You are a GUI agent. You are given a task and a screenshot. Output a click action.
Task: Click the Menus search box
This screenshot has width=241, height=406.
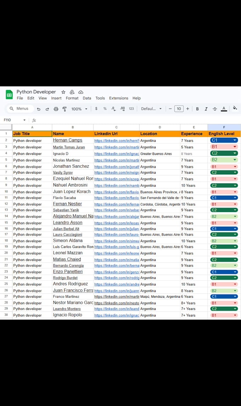point(21,109)
